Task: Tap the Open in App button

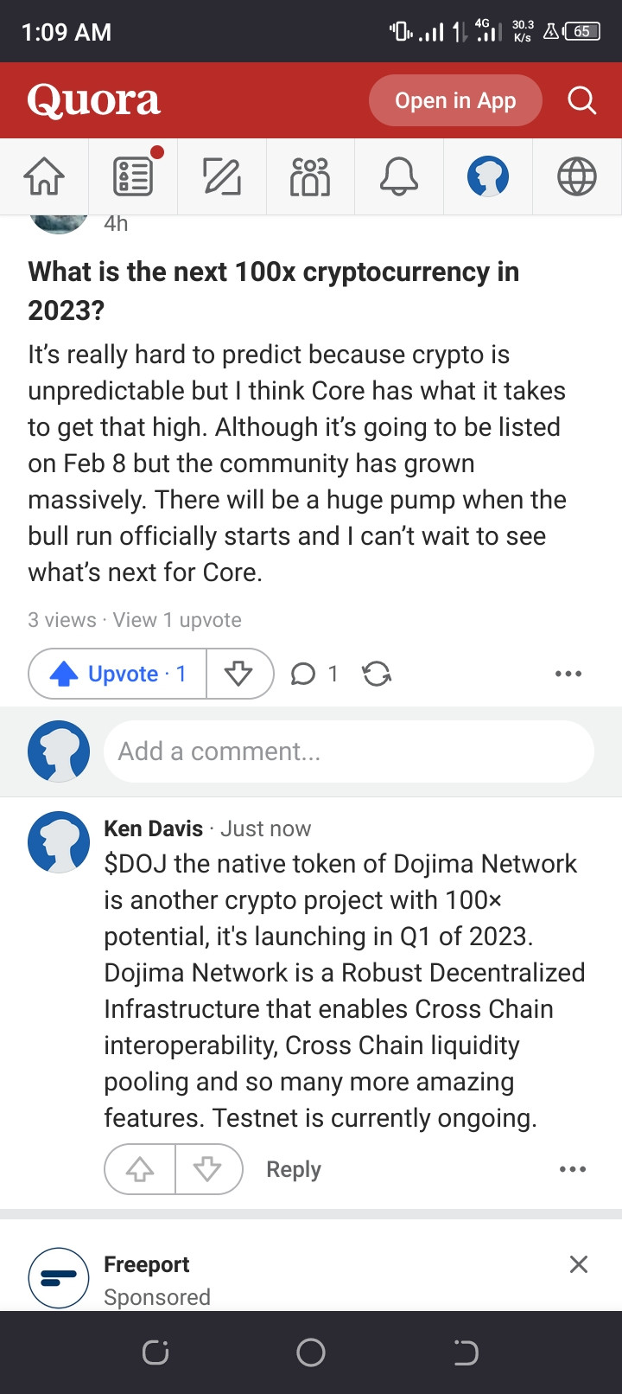Action: 455,100
